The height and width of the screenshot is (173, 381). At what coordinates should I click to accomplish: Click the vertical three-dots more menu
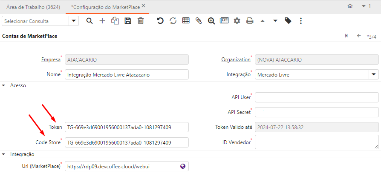(x=301, y=21)
